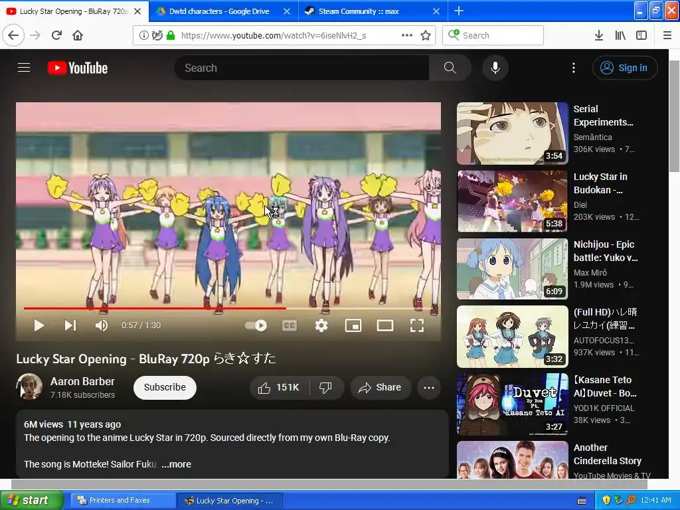
Task: Open Another Cinderella Story video title
Action: pyautogui.click(x=608, y=454)
